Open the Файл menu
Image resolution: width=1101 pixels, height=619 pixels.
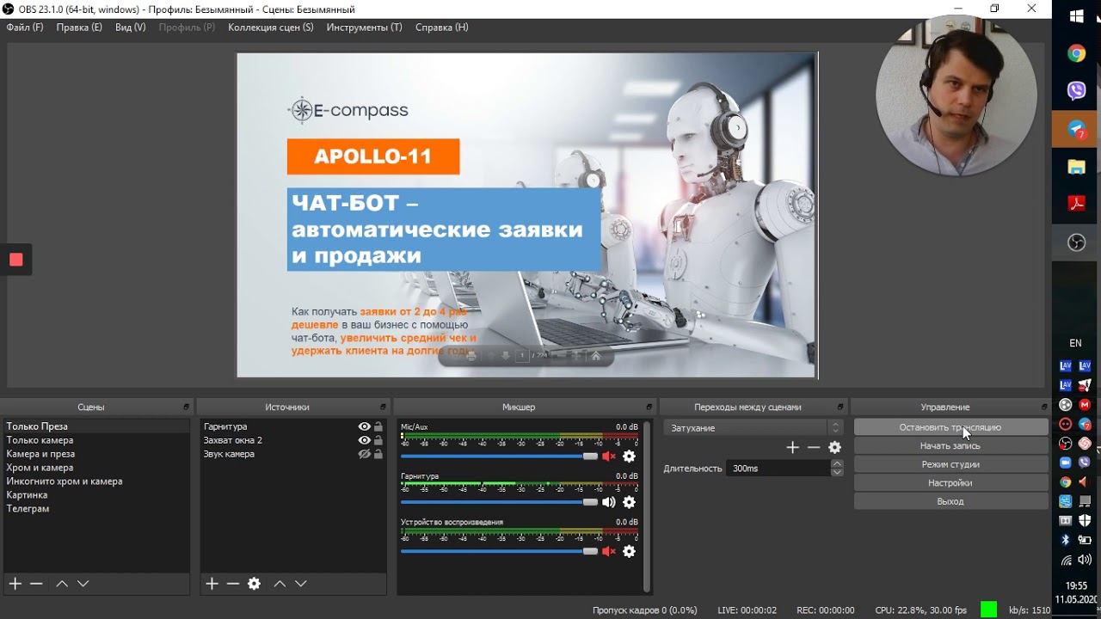(25, 28)
